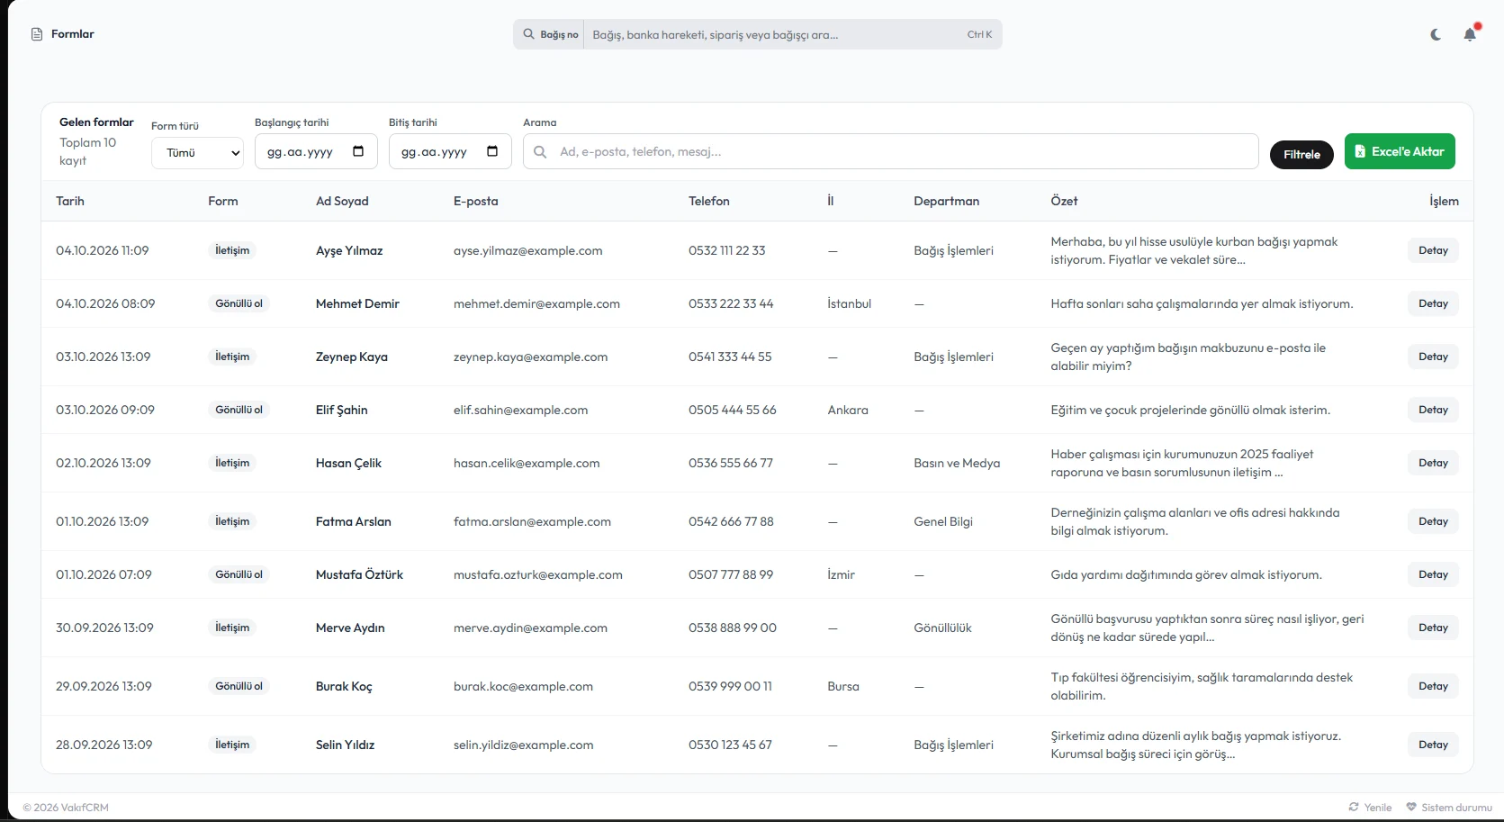
Task: Open notifications bell icon
Action: click(1470, 34)
